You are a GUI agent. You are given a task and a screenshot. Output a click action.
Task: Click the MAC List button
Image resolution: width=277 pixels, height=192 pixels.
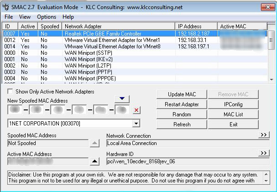234,114
